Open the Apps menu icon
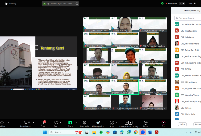This screenshot has height=136, width=201. click(112, 123)
